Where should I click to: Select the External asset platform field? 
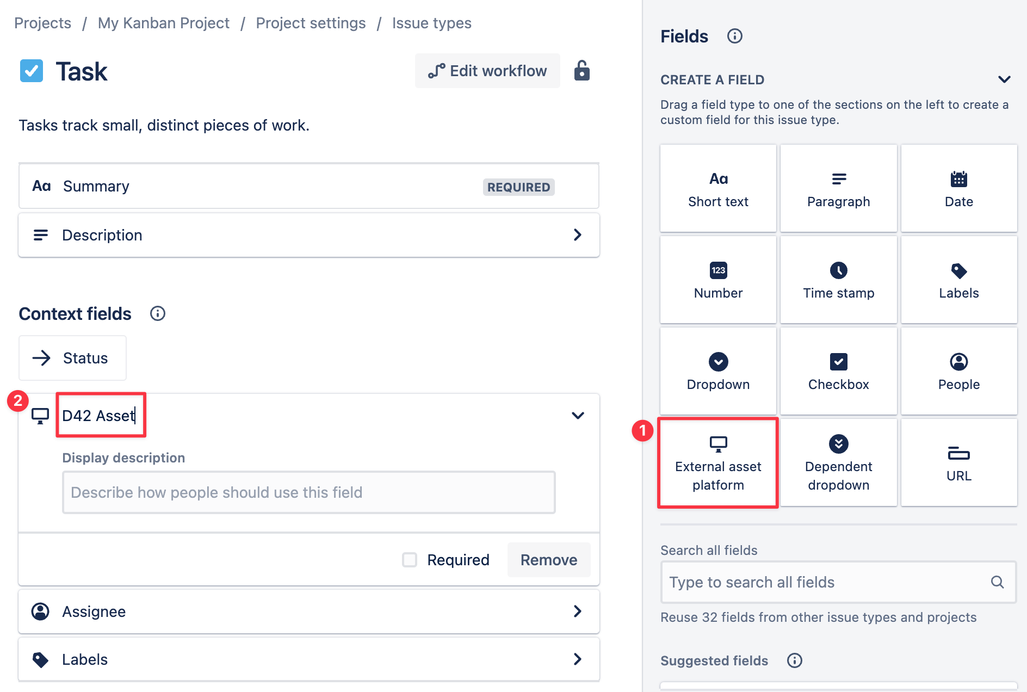coord(718,462)
